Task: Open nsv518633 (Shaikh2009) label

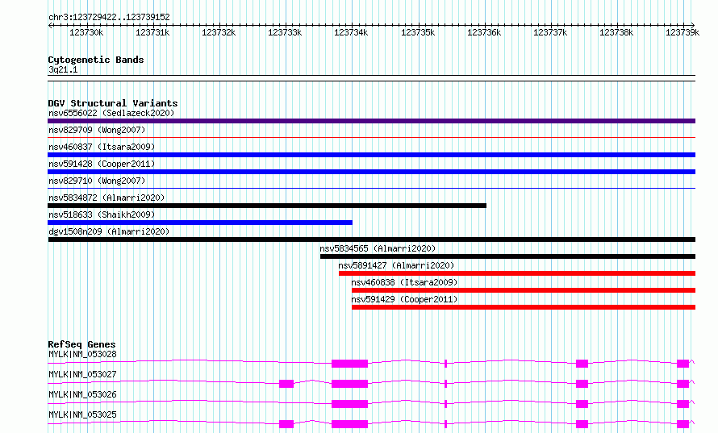Action: click(102, 214)
